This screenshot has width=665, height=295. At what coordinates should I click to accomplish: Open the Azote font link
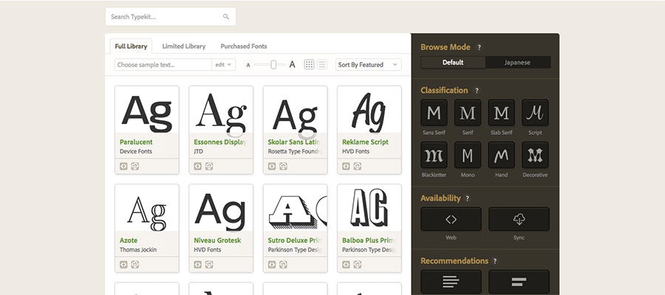pos(129,240)
